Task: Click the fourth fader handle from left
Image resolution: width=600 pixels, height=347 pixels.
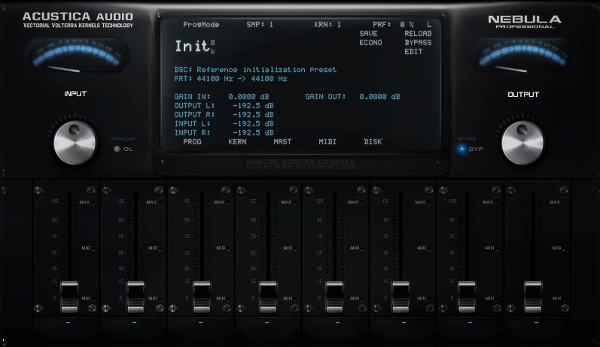Action: coord(268,297)
